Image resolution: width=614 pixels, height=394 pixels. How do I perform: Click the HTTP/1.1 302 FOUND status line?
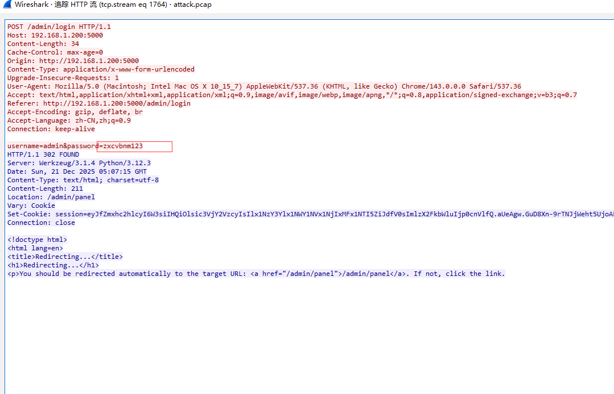[43, 154]
